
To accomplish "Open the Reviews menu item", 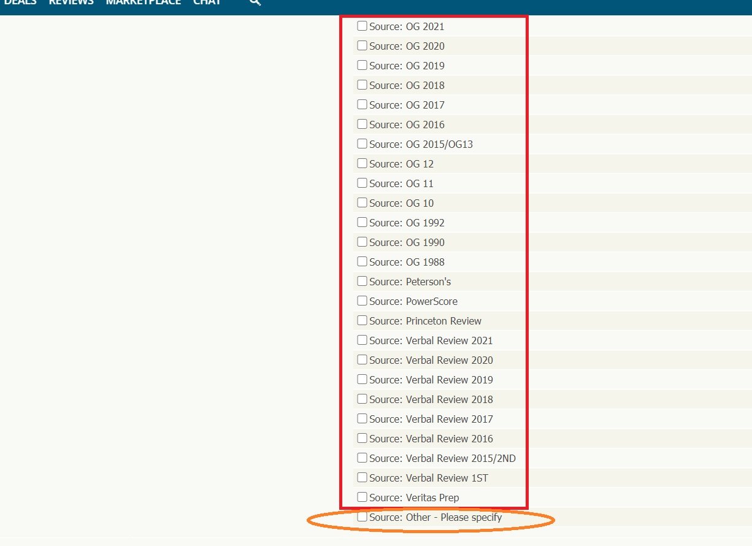I will pyautogui.click(x=71, y=2).
